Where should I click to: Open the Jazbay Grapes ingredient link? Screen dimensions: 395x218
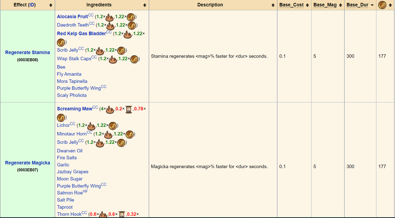73,172
